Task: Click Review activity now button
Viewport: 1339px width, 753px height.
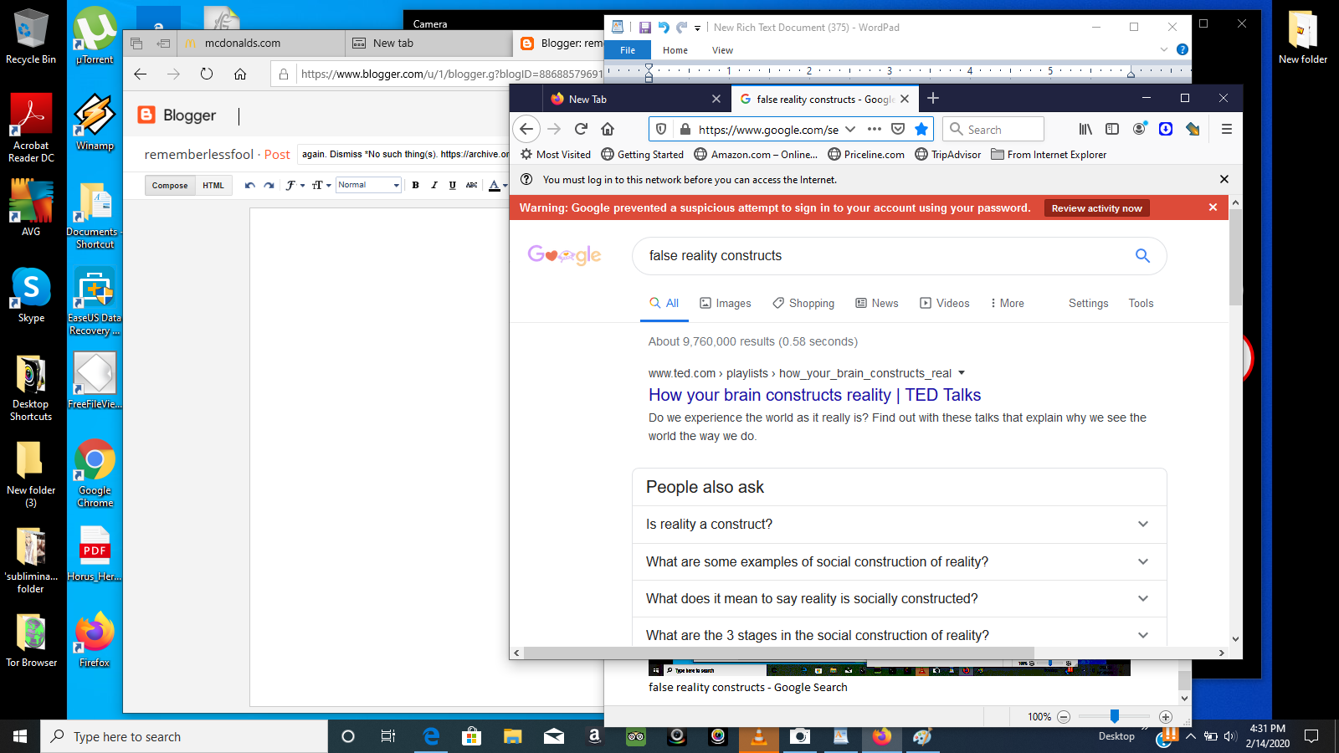Action: (1096, 208)
